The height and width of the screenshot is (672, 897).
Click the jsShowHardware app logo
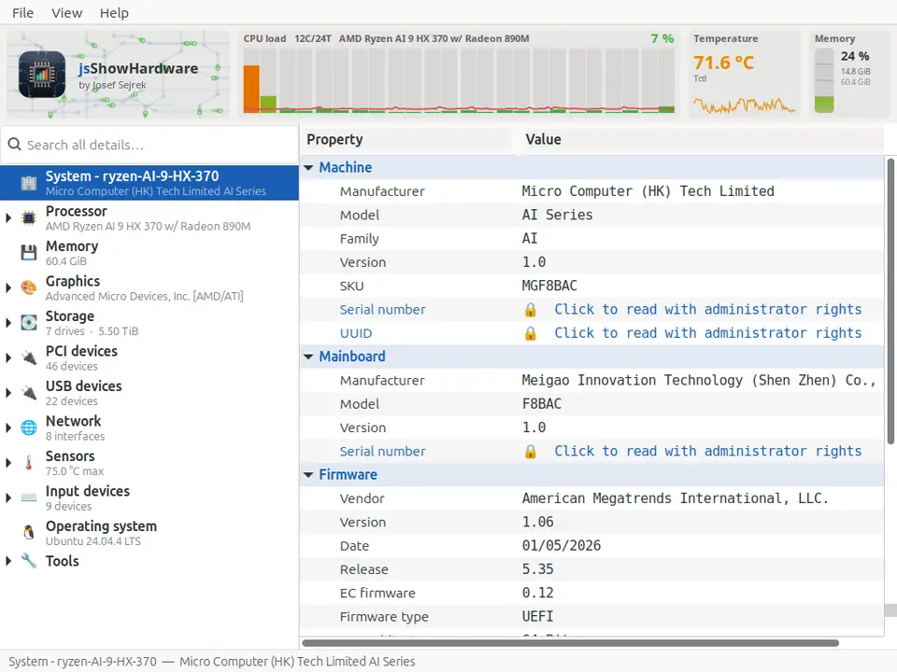coord(42,75)
